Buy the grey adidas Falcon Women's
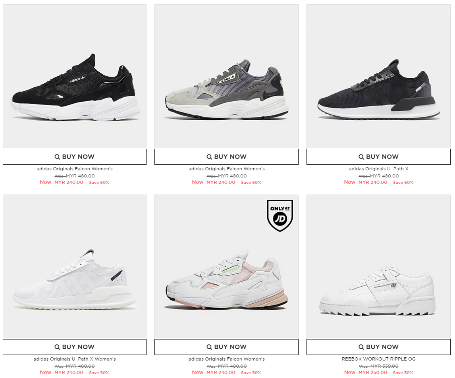Viewport: 455px width, 378px height. pos(226,157)
